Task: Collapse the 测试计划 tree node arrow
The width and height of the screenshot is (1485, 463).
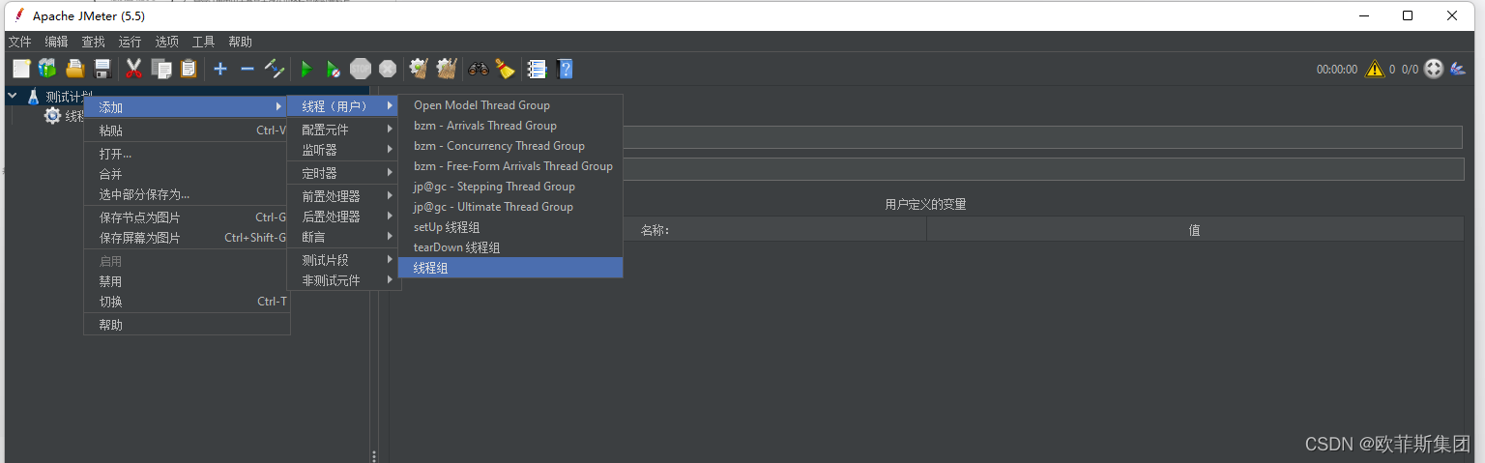Action: (x=13, y=96)
